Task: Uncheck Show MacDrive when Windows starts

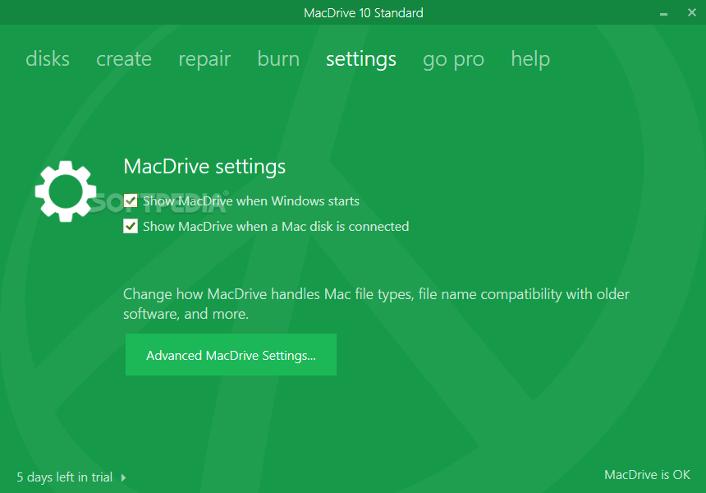Action: 131,200
